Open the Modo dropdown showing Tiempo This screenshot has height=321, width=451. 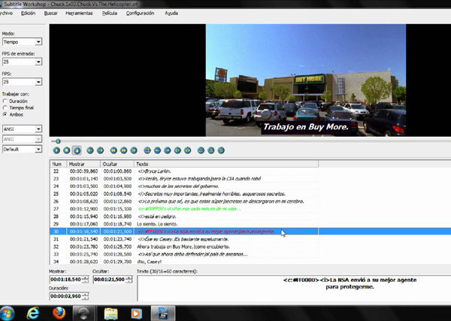22,42
